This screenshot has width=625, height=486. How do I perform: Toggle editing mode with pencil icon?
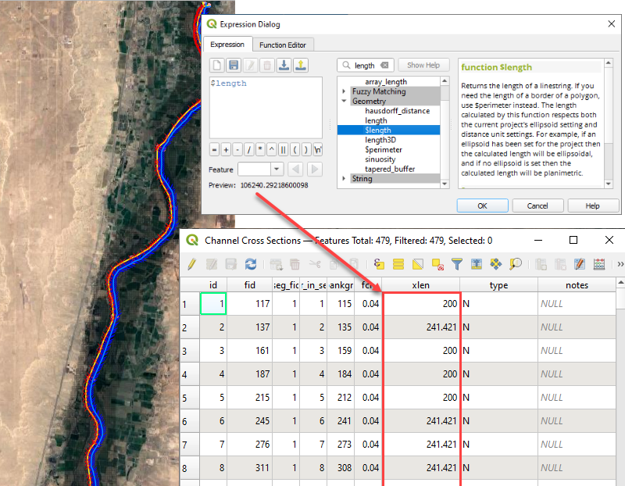pyautogui.click(x=192, y=264)
